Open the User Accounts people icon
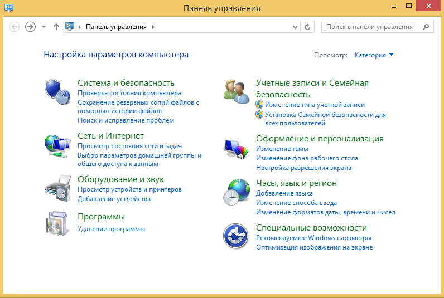The height and width of the screenshot is (298, 444). (236, 91)
